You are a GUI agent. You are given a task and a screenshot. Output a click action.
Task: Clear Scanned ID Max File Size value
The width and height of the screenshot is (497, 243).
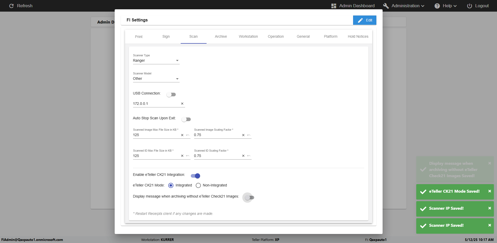click(182, 156)
